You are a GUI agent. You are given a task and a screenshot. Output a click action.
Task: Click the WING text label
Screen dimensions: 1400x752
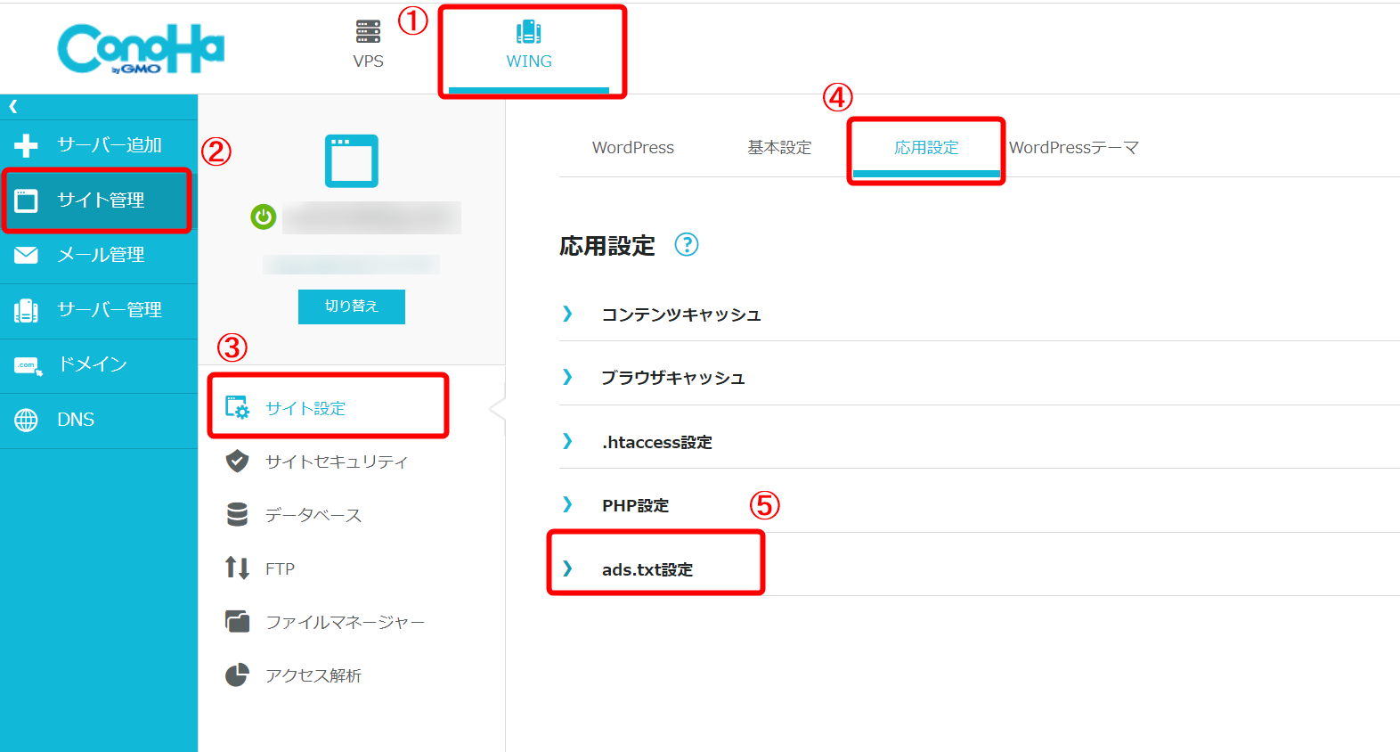529,61
